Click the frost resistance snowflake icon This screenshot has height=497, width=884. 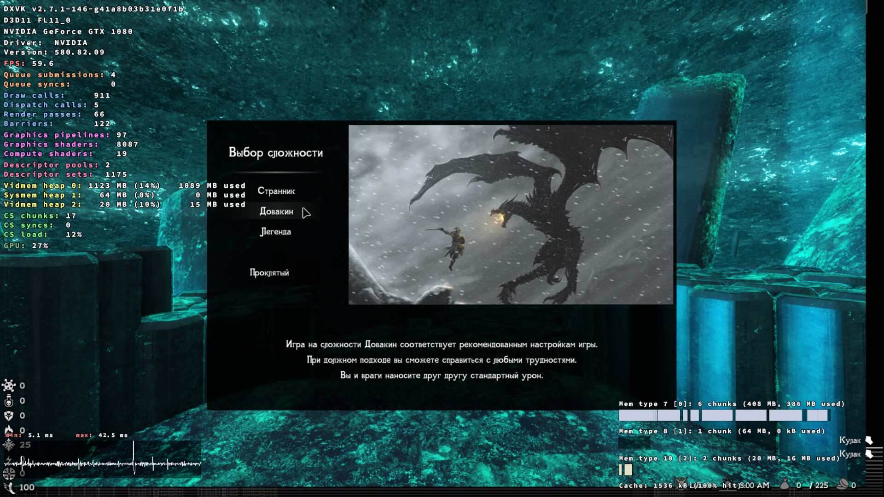click(9, 445)
